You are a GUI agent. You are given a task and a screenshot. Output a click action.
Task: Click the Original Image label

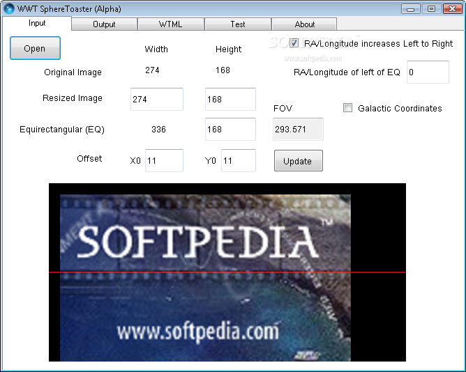[x=73, y=72]
